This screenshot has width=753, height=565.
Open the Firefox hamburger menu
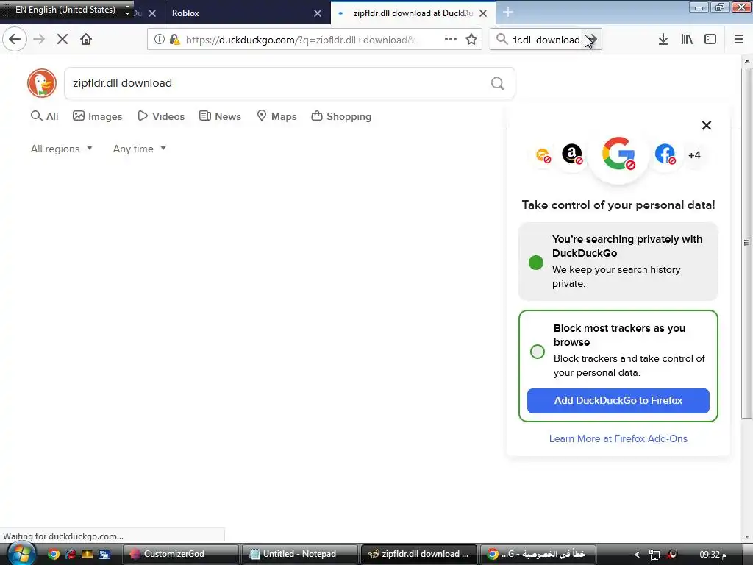pyautogui.click(x=739, y=40)
